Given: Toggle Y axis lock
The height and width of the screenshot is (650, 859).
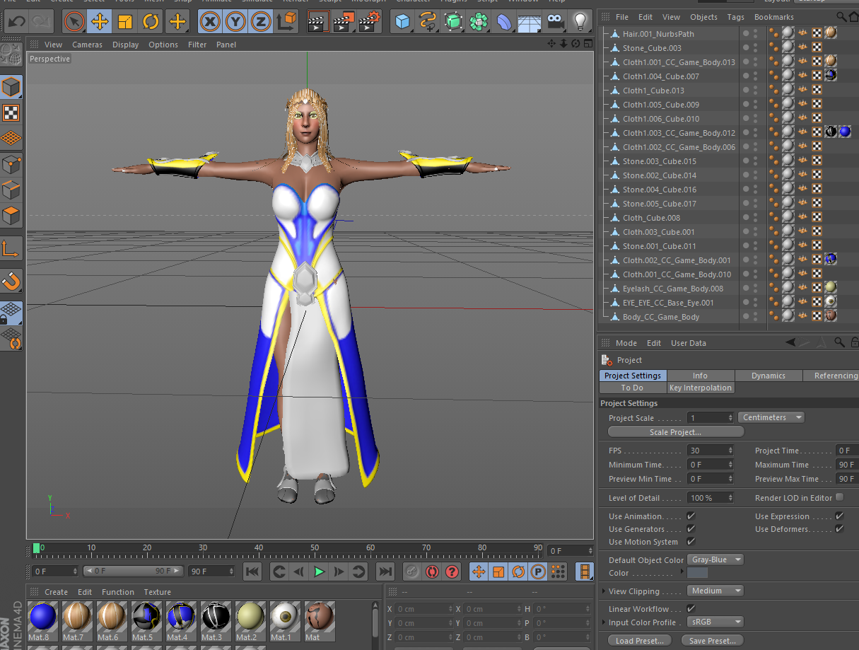Looking at the screenshot, I should 235,22.
